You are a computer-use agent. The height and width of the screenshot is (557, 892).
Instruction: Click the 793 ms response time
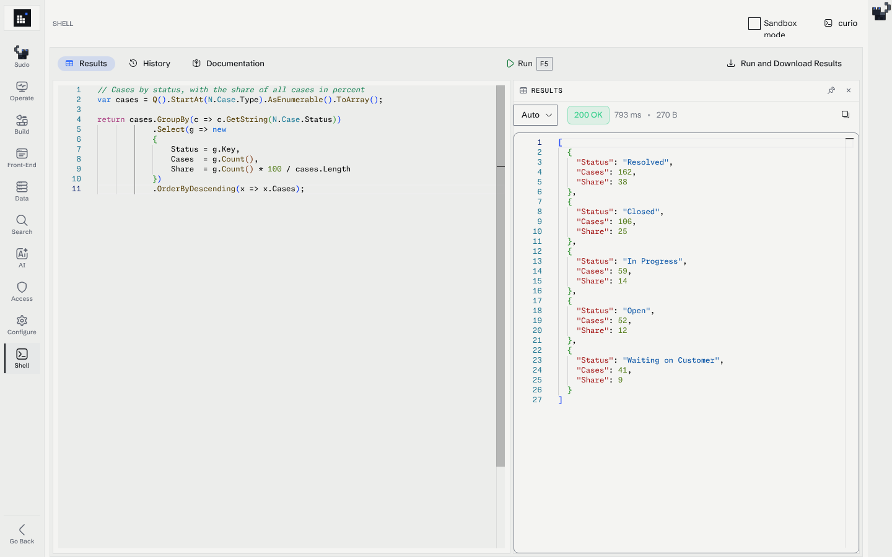pyautogui.click(x=627, y=115)
